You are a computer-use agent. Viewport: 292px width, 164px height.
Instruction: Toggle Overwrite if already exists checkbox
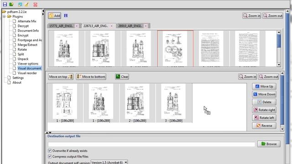[50, 151]
